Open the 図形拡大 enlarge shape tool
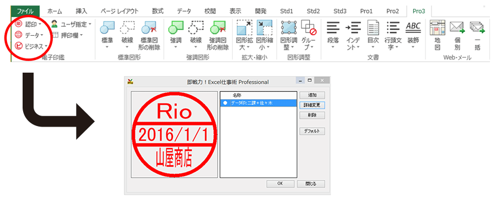The height and width of the screenshot is (208, 496). click(x=245, y=35)
